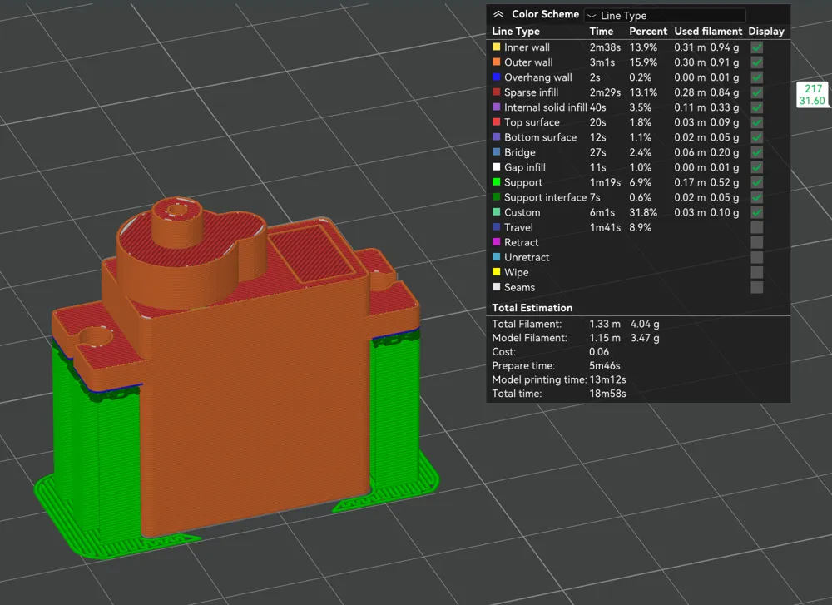The height and width of the screenshot is (605, 832).
Task: Enable Seams display
Action: (x=756, y=287)
